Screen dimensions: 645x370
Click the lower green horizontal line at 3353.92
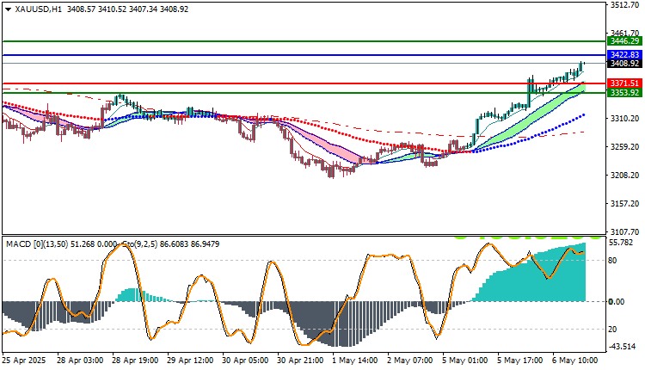click(304, 93)
